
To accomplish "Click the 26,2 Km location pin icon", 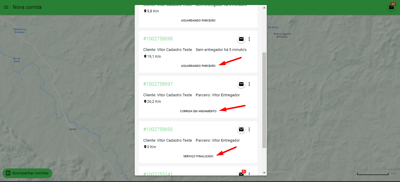I will coord(145,101).
